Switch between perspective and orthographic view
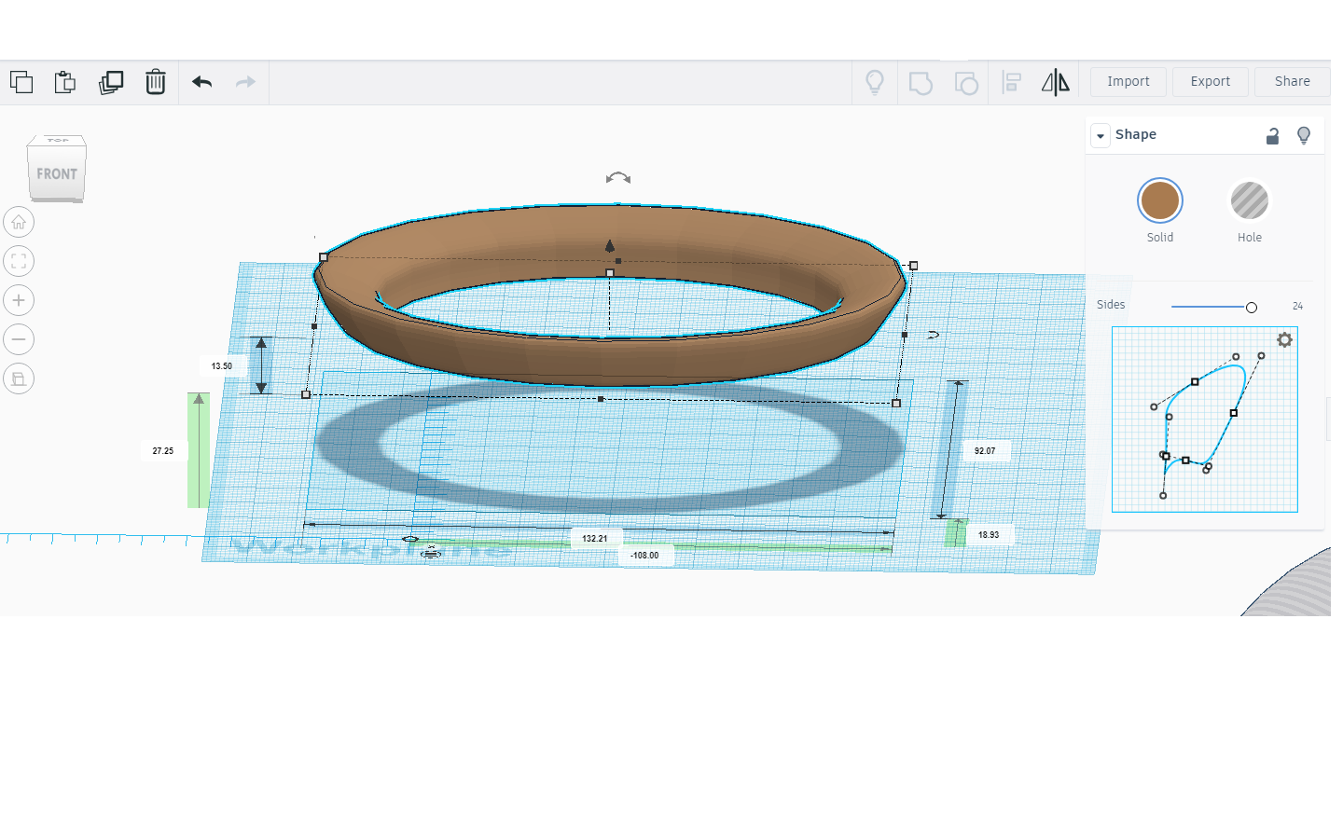This screenshot has height=839, width=1343. [x=19, y=378]
